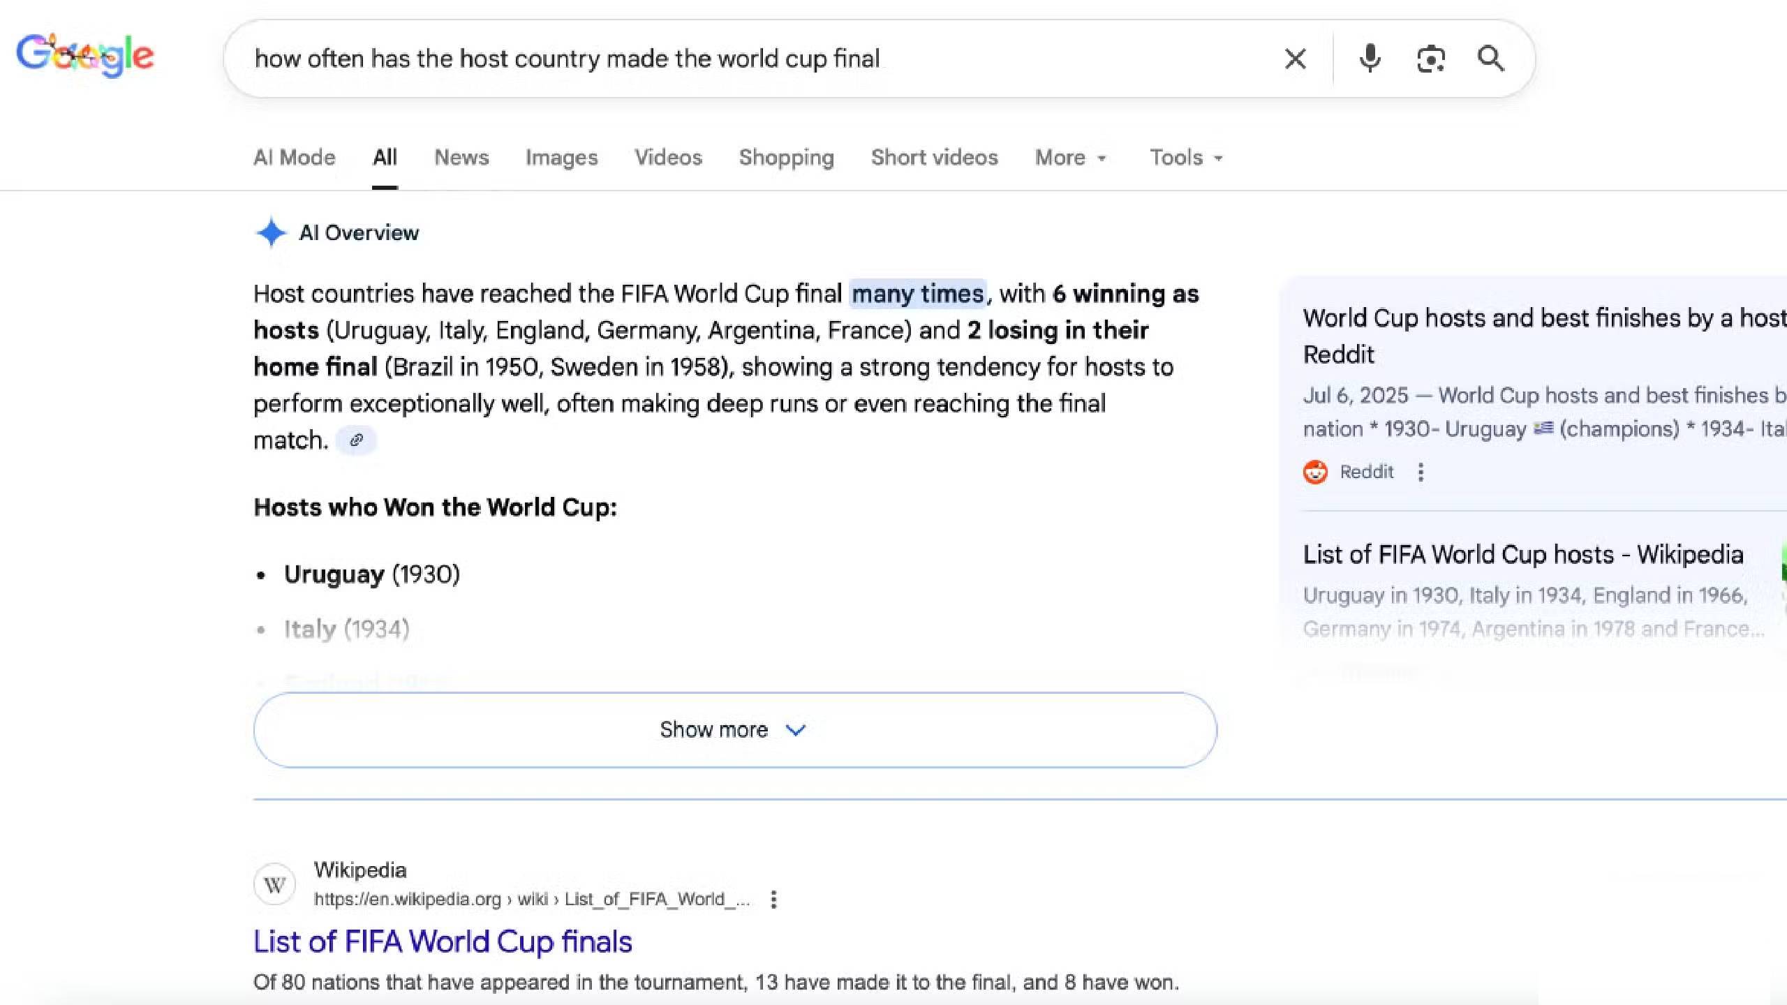Image resolution: width=1787 pixels, height=1005 pixels.
Task: Select the Short videos tab
Action: pos(934,158)
